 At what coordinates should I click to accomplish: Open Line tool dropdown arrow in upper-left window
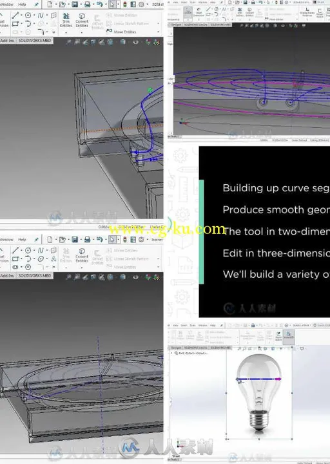tap(21, 16)
